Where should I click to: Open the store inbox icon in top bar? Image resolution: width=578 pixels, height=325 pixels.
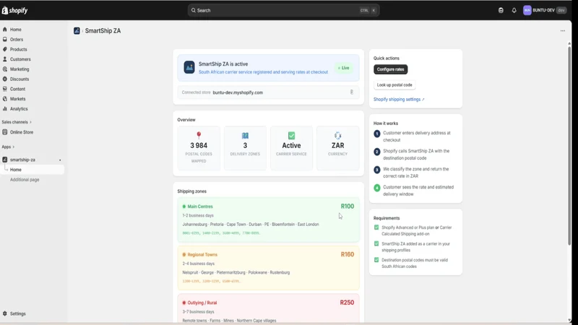point(501,10)
